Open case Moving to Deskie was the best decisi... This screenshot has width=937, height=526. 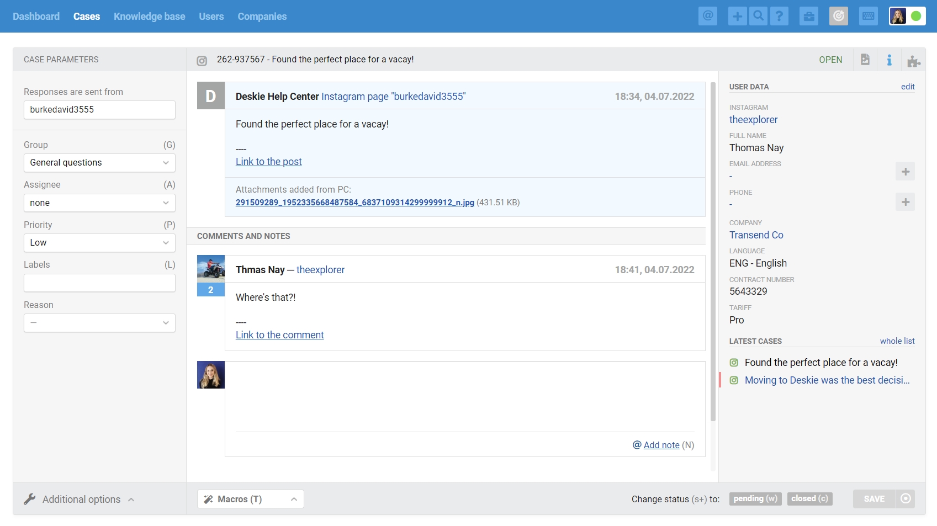click(827, 380)
